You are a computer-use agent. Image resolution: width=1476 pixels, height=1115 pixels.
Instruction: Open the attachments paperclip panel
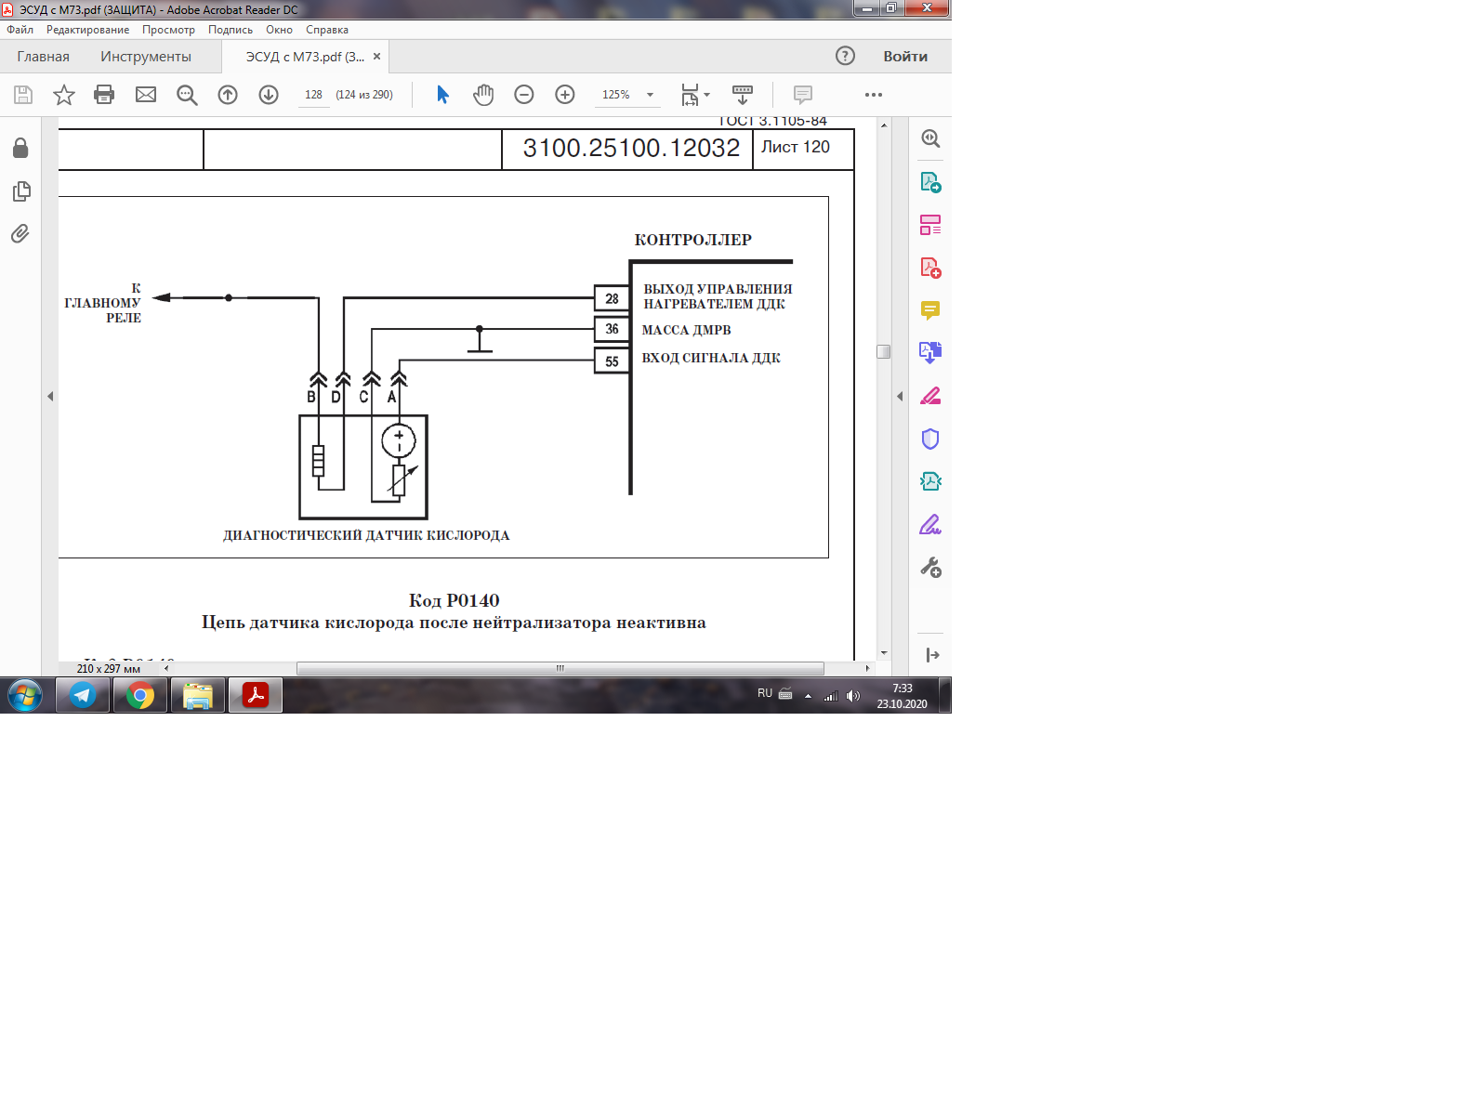[x=20, y=234]
